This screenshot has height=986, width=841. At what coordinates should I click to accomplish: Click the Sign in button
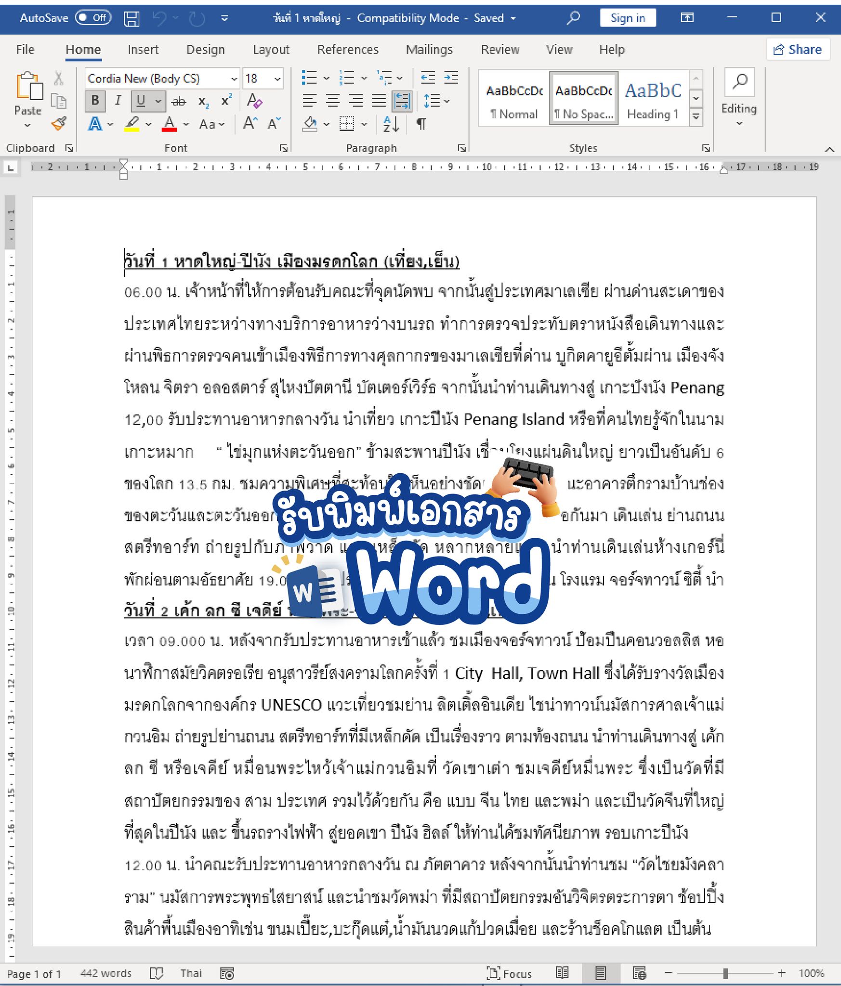click(628, 18)
